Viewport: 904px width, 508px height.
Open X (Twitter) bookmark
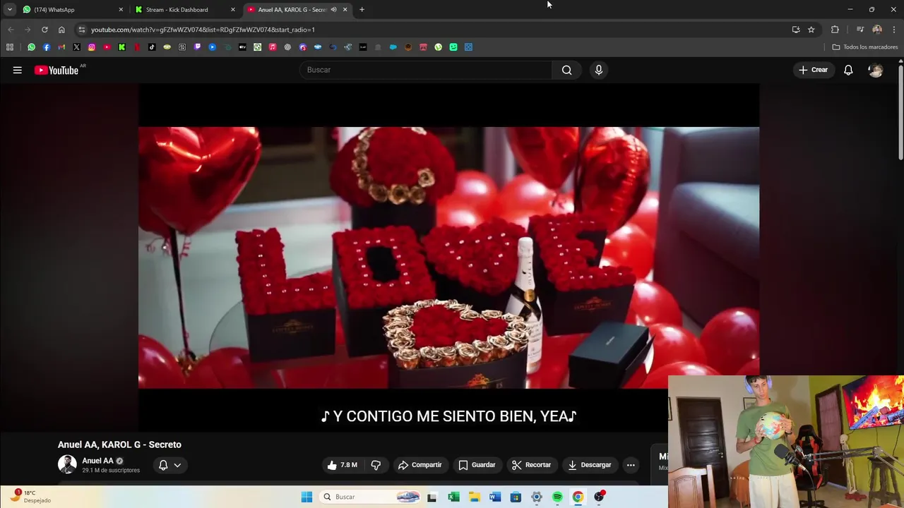point(76,47)
